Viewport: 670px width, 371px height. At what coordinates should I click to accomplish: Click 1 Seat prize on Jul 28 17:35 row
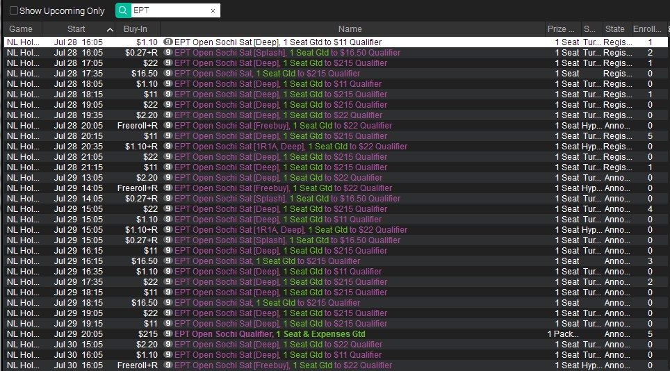click(567, 74)
